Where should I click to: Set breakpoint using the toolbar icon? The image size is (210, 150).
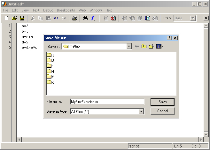tap(106, 18)
